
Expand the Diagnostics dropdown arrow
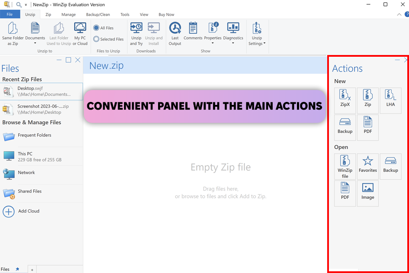click(x=233, y=44)
